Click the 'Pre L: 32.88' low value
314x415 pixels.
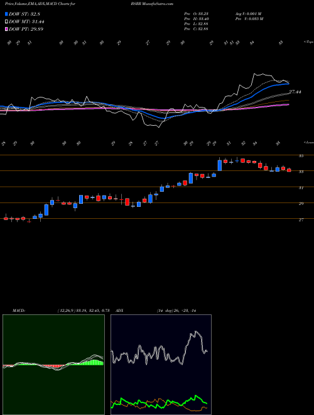pyautogui.click(x=197, y=24)
